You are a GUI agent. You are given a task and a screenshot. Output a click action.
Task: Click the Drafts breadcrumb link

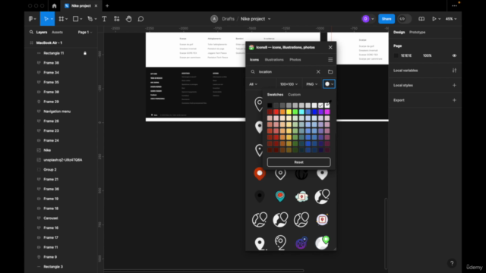(x=228, y=19)
